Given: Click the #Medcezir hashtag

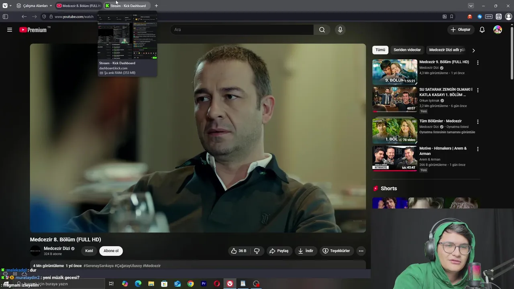Looking at the screenshot, I should click(152, 266).
